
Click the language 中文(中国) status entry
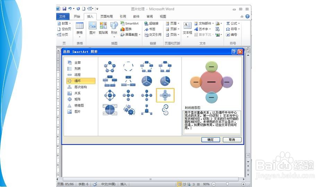point(108,184)
